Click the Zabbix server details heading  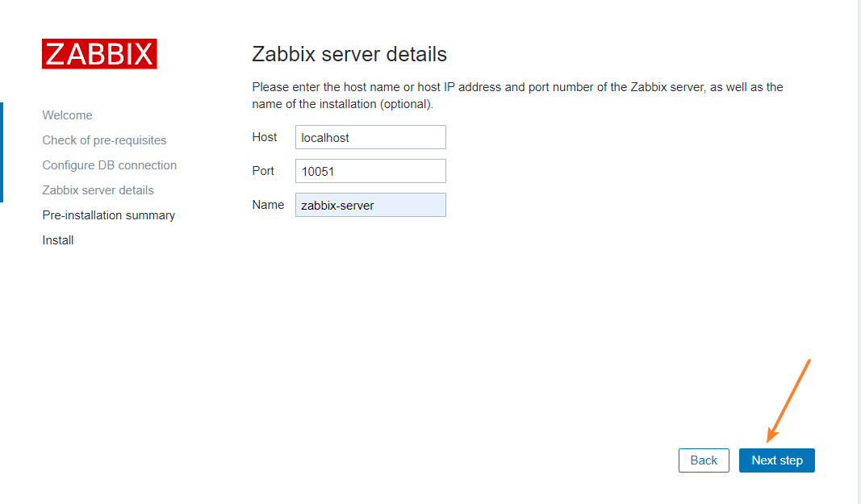tap(349, 54)
